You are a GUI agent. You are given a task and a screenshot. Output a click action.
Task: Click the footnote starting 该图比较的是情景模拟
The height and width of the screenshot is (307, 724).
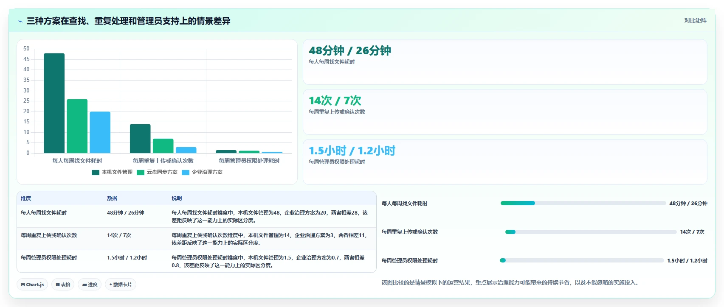(510, 282)
